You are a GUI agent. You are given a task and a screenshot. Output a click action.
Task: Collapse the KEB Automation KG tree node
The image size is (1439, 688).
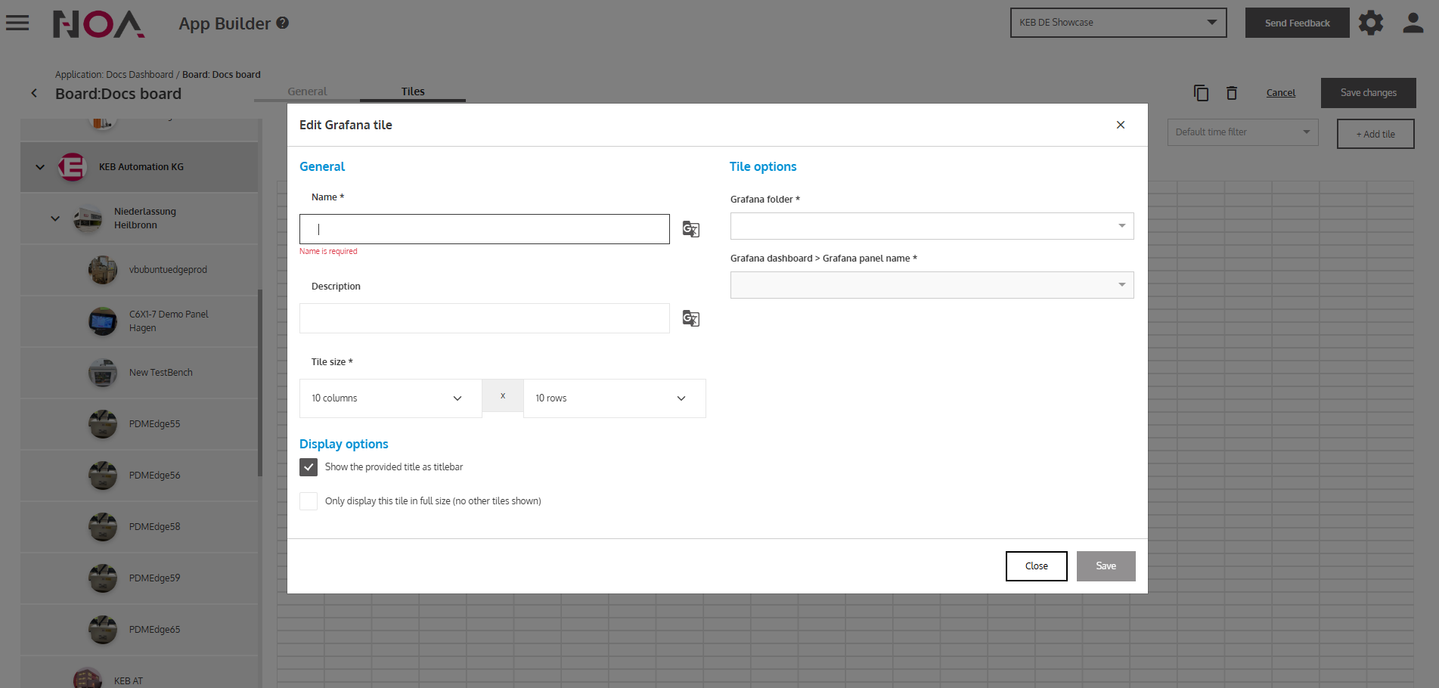tap(40, 167)
